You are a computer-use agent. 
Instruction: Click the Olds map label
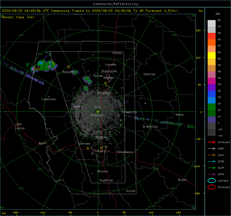click(x=98, y=107)
